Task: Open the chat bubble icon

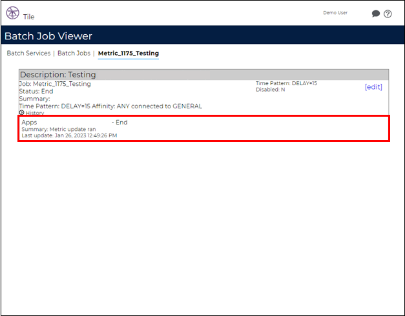Action: (375, 14)
